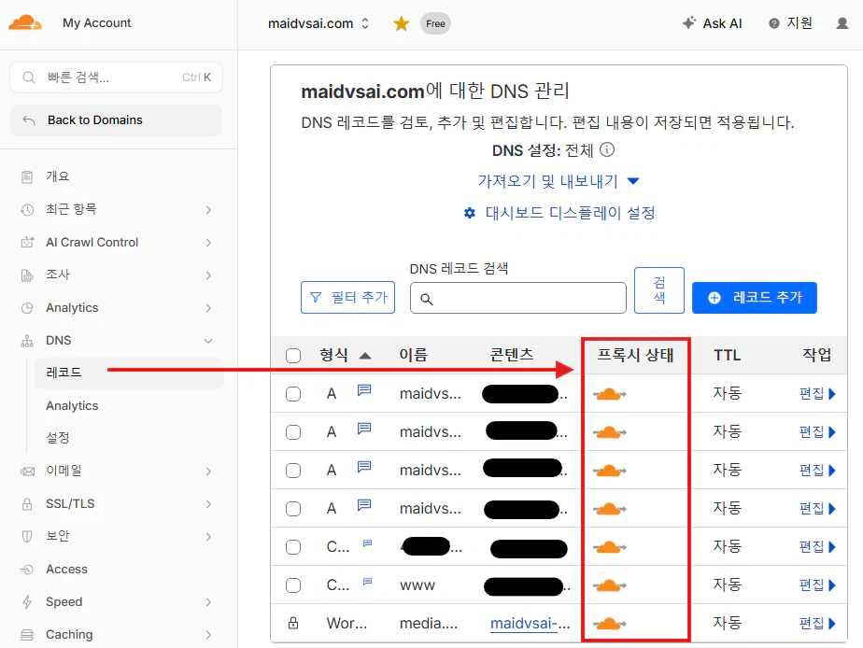The image size is (863, 648).
Task: Click the DNS 설정 info icon
Action: pyautogui.click(x=607, y=149)
